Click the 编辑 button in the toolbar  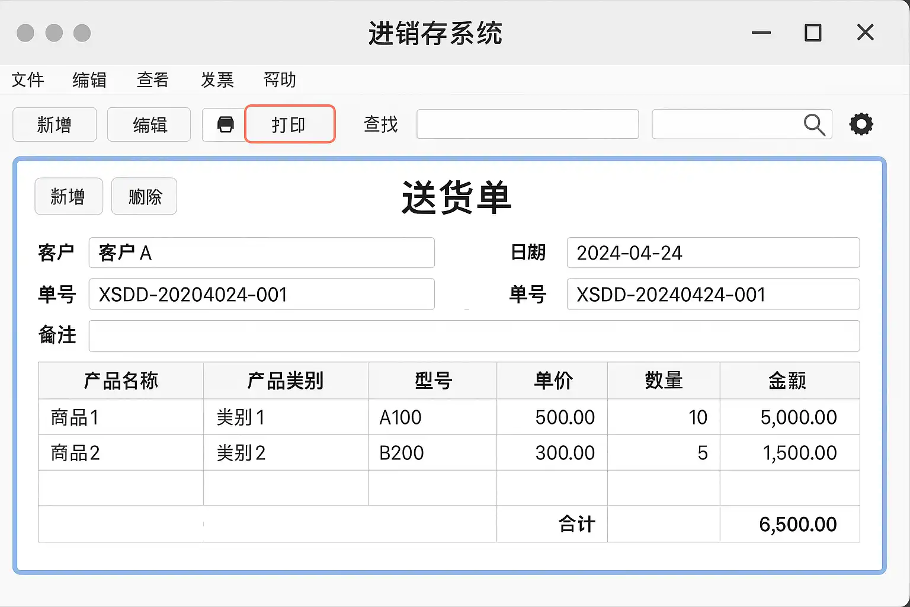point(149,124)
